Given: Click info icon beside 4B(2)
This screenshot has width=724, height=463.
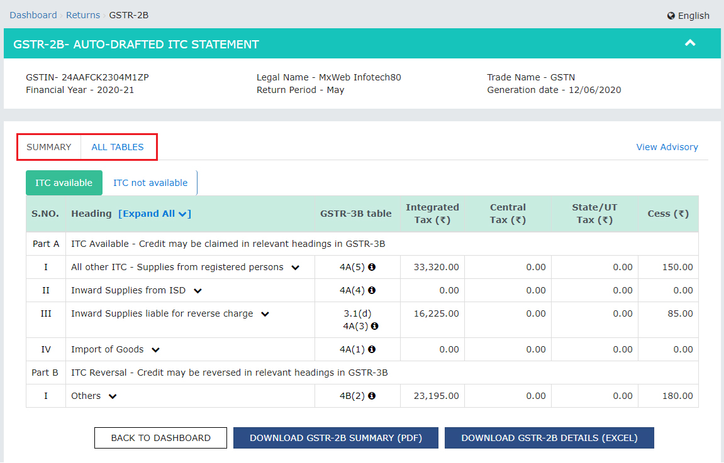Looking at the screenshot, I should coord(372,396).
